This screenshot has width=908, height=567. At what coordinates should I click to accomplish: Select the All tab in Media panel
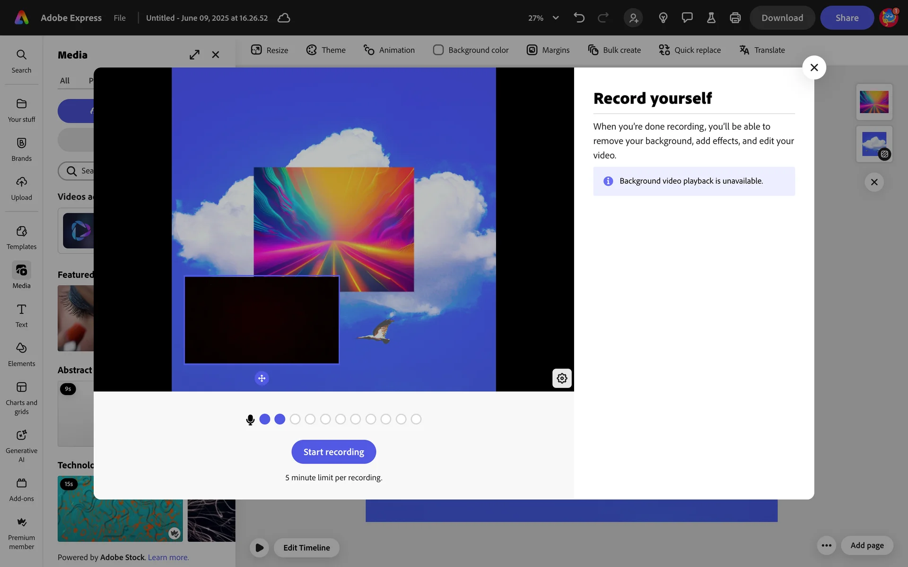(x=65, y=81)
